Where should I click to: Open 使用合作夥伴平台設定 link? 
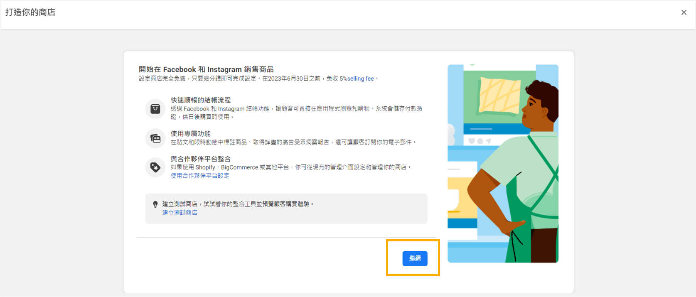(x=200, y=176)
